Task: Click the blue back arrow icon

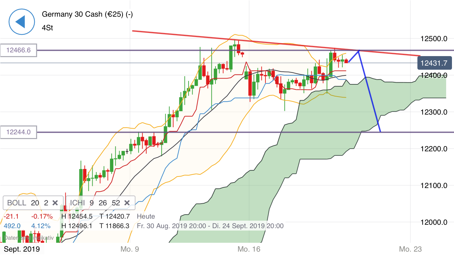Action: click(x=22, y=21)
